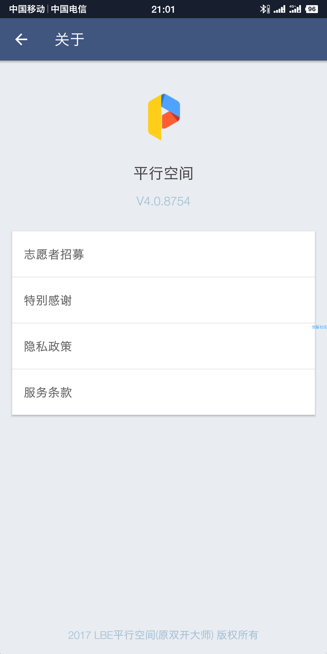Tap the SIM 1 signal strength icon
The height and width of the screenshot is (654, 327).
tap(279, 9)
